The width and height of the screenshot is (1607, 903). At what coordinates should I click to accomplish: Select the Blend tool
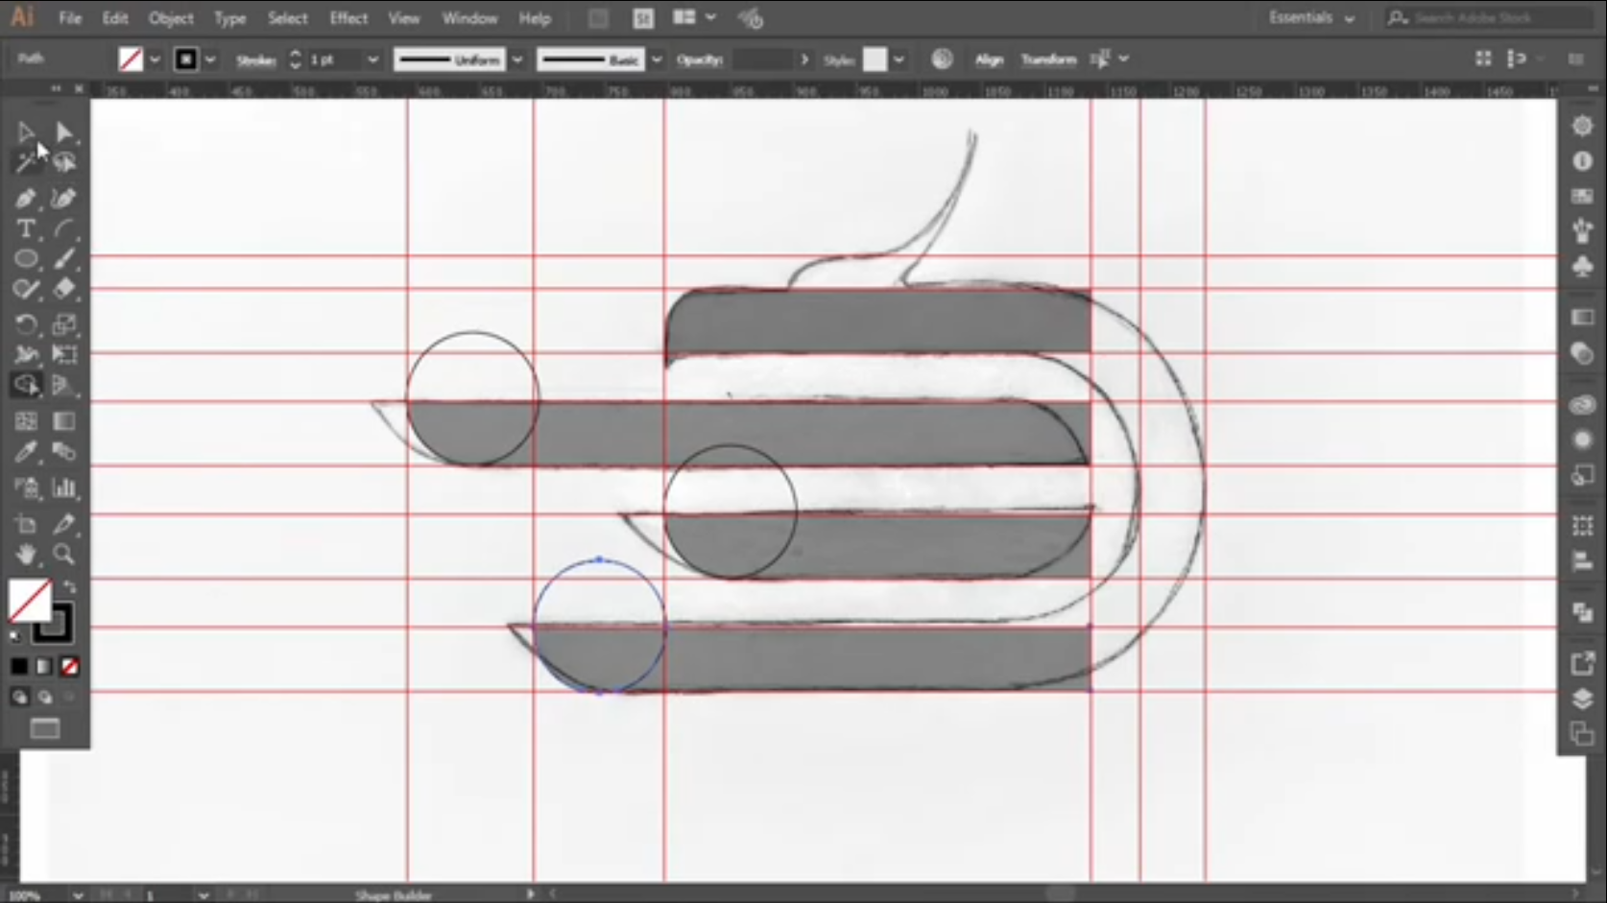point(63,452)
